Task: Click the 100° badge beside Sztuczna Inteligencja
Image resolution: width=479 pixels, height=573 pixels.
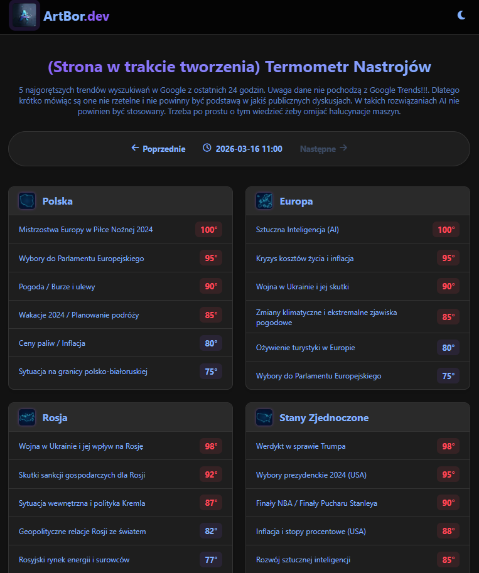Action: (446, 230)
